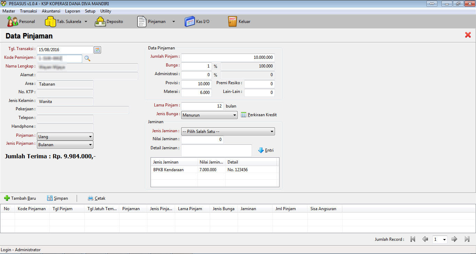Click the Perkiraan Kredit table icon
The image size is (476, 254).
(x=244, y=115)
